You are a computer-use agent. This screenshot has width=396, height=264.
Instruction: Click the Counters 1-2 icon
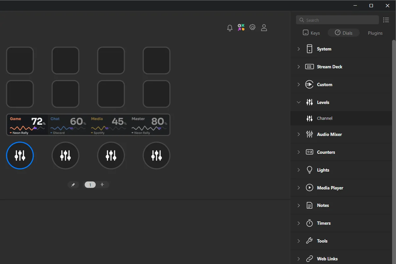click(309, 152)
